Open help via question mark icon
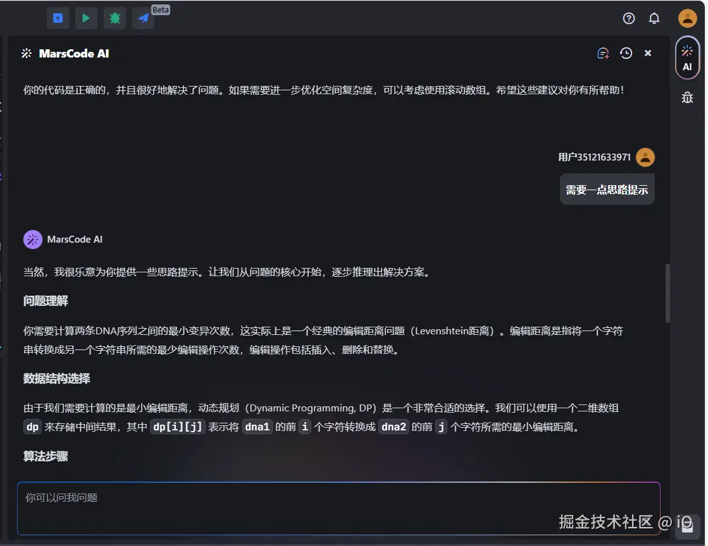Viewport: 708px width, 546px height. (628, 18)
